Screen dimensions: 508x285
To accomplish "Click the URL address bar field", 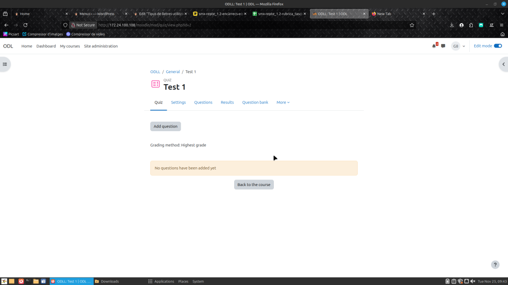I will (x=248, y=25).
